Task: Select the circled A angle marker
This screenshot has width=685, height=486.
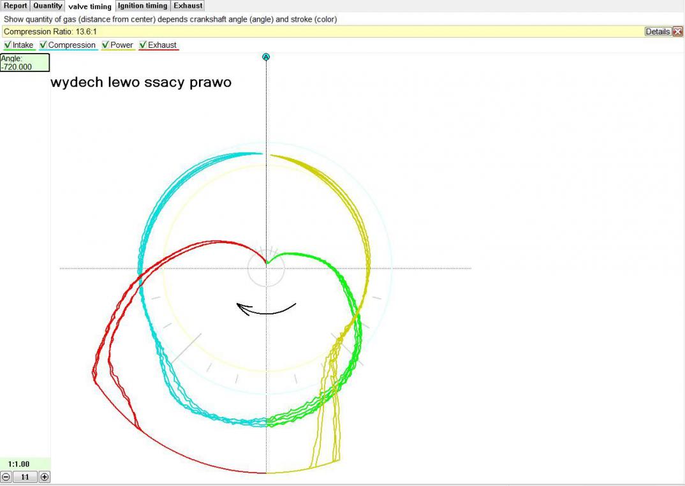Action: tap(266, 57)
